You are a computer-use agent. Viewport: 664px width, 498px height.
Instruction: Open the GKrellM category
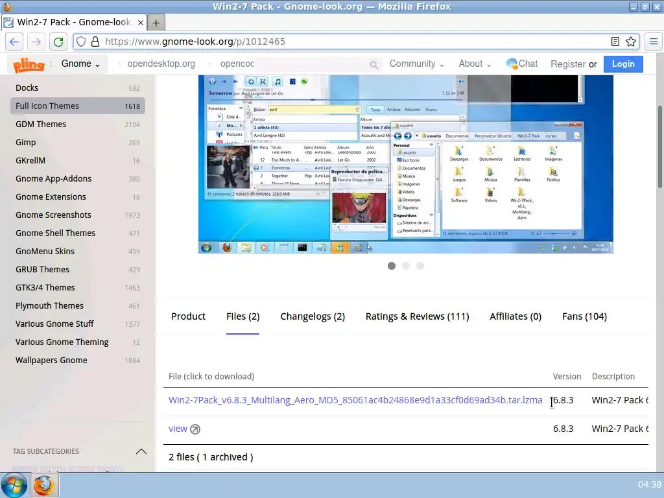(78, 161)
